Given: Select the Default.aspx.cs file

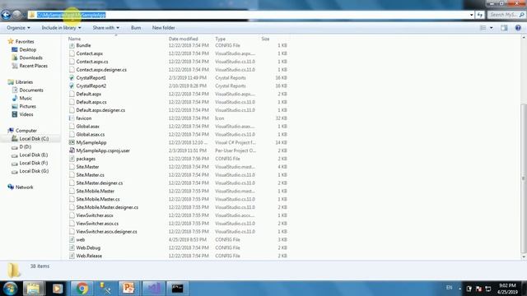Looking at the screenshot, I should pyautogui.click(x=91, y=102).
